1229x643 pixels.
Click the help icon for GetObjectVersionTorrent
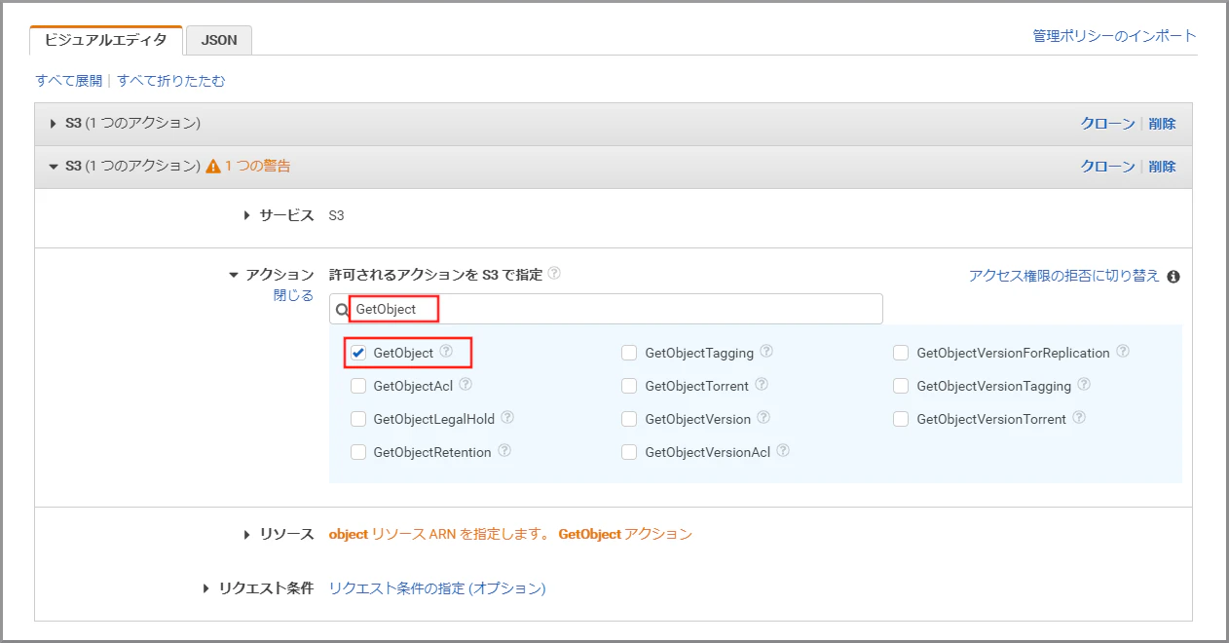1079,417
